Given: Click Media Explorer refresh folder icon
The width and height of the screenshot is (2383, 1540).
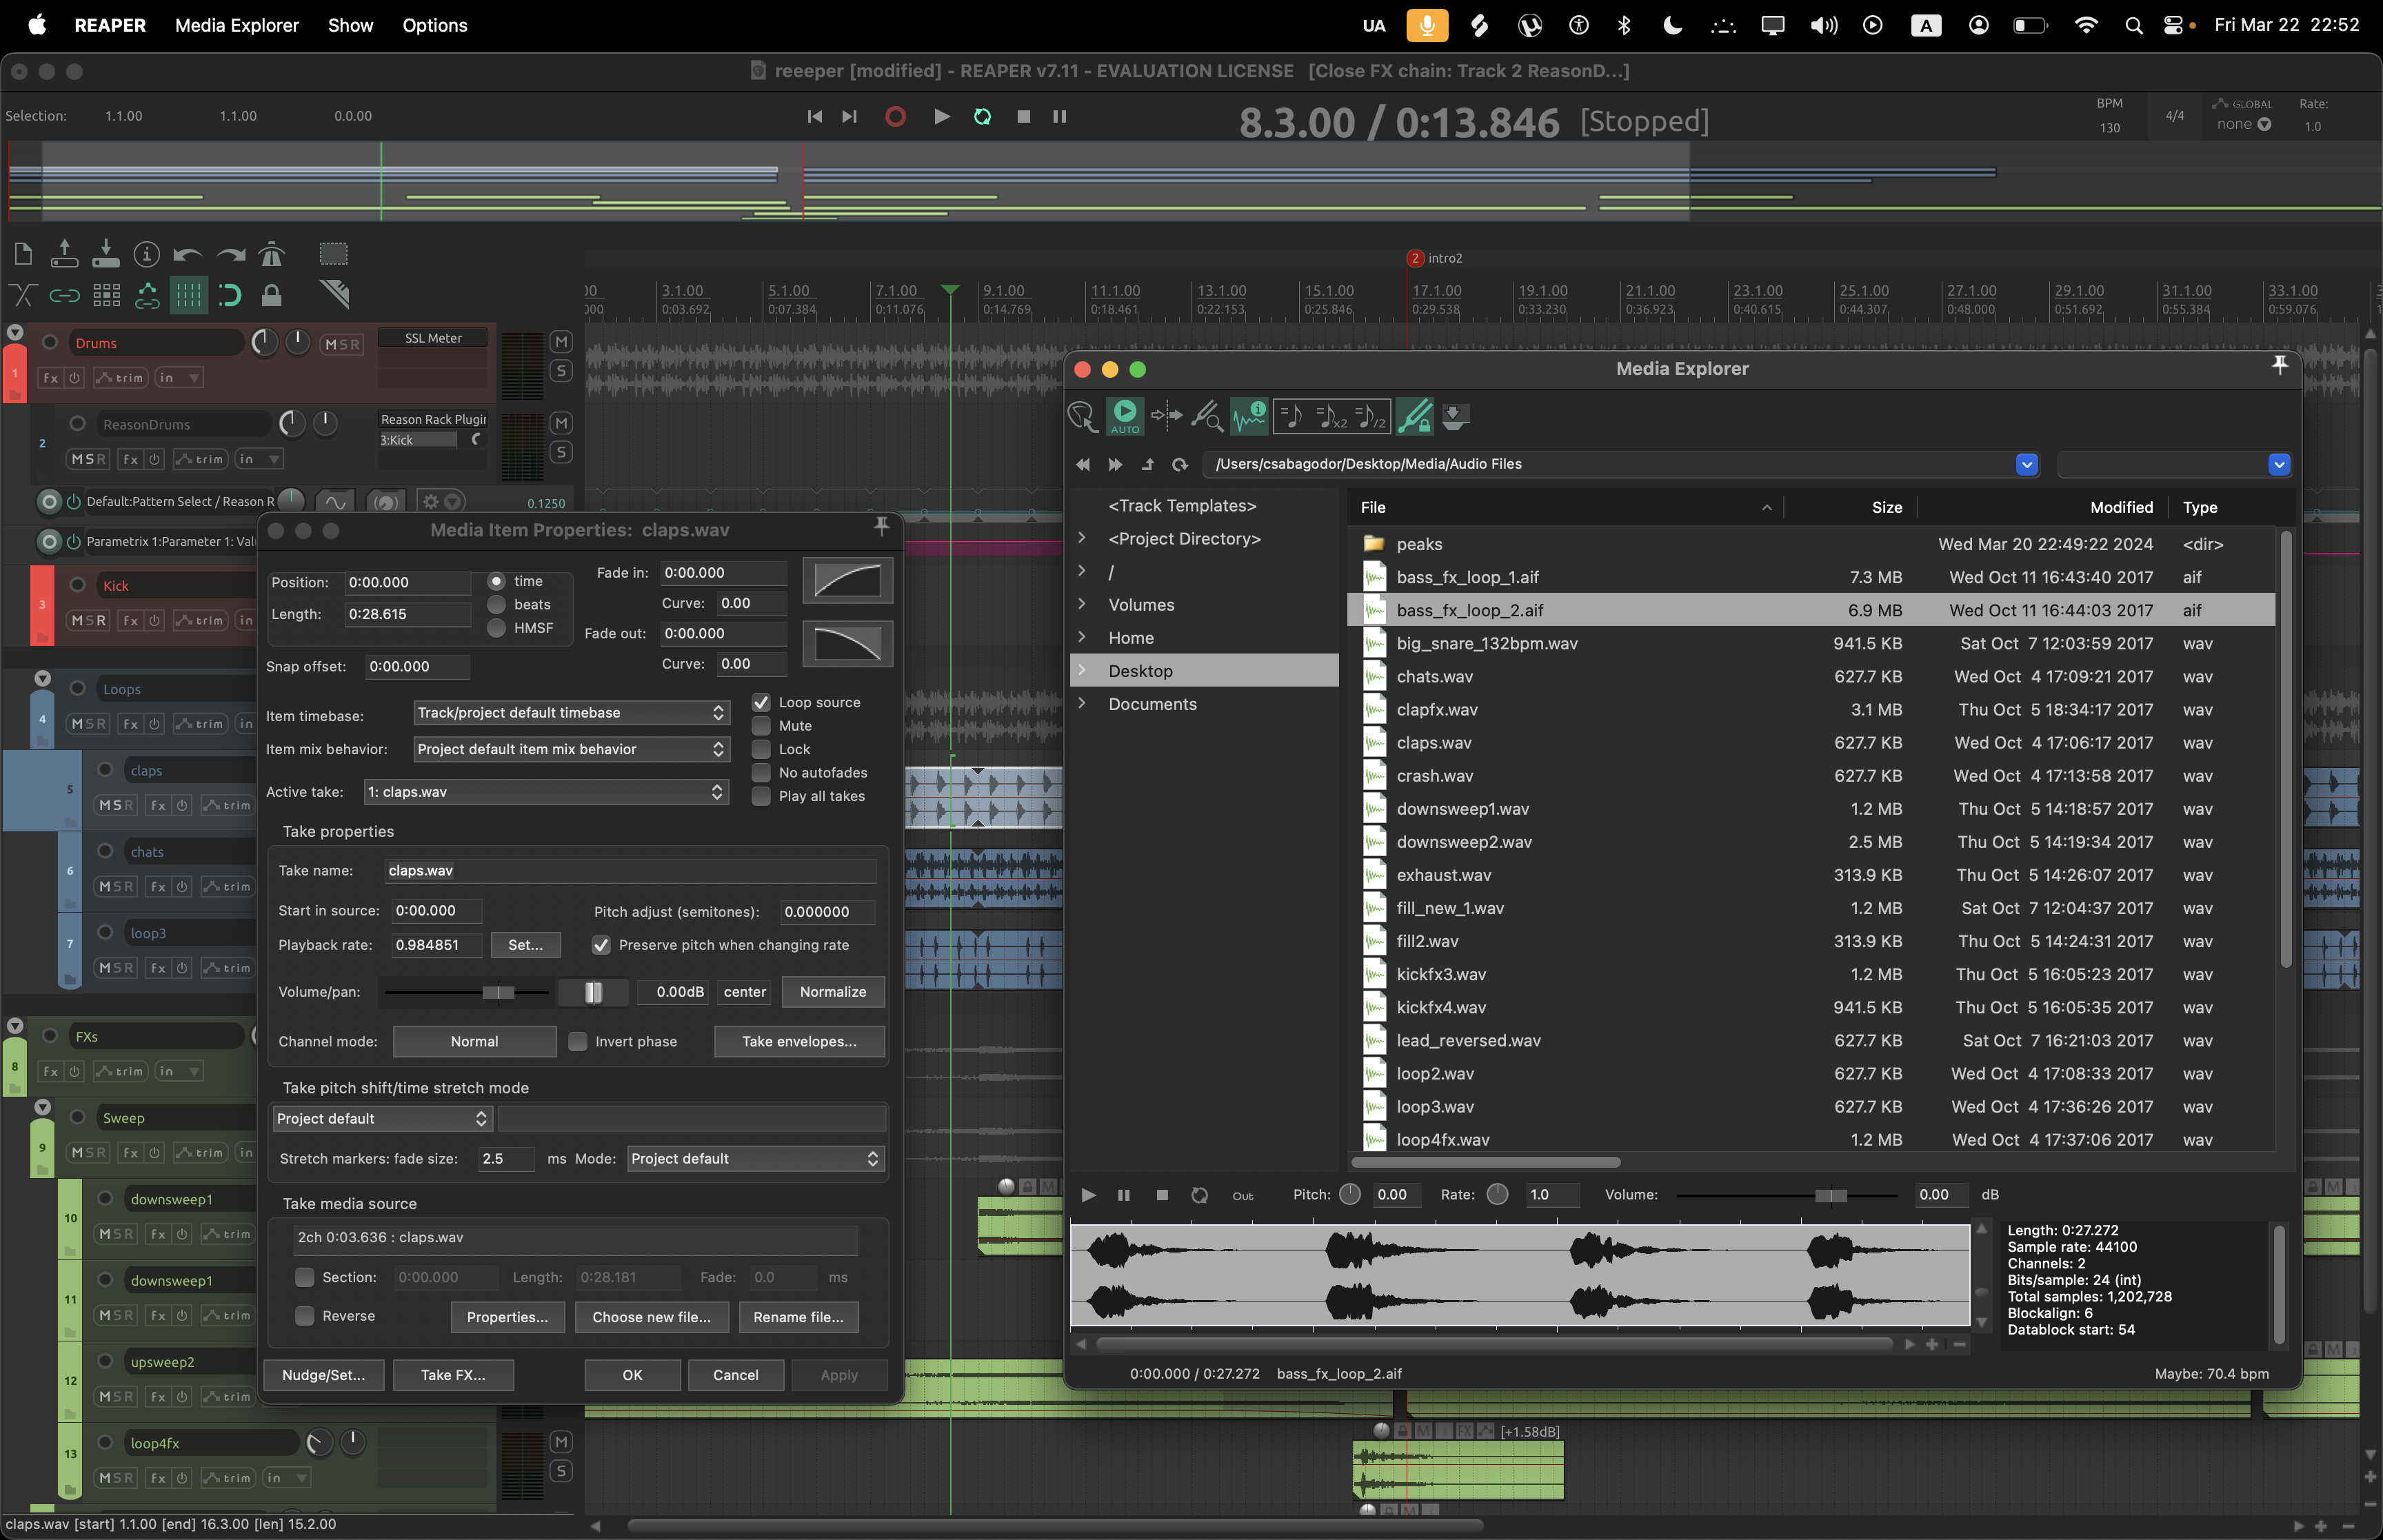Looking at the screenshot, I should click(x=1180, y=464).
